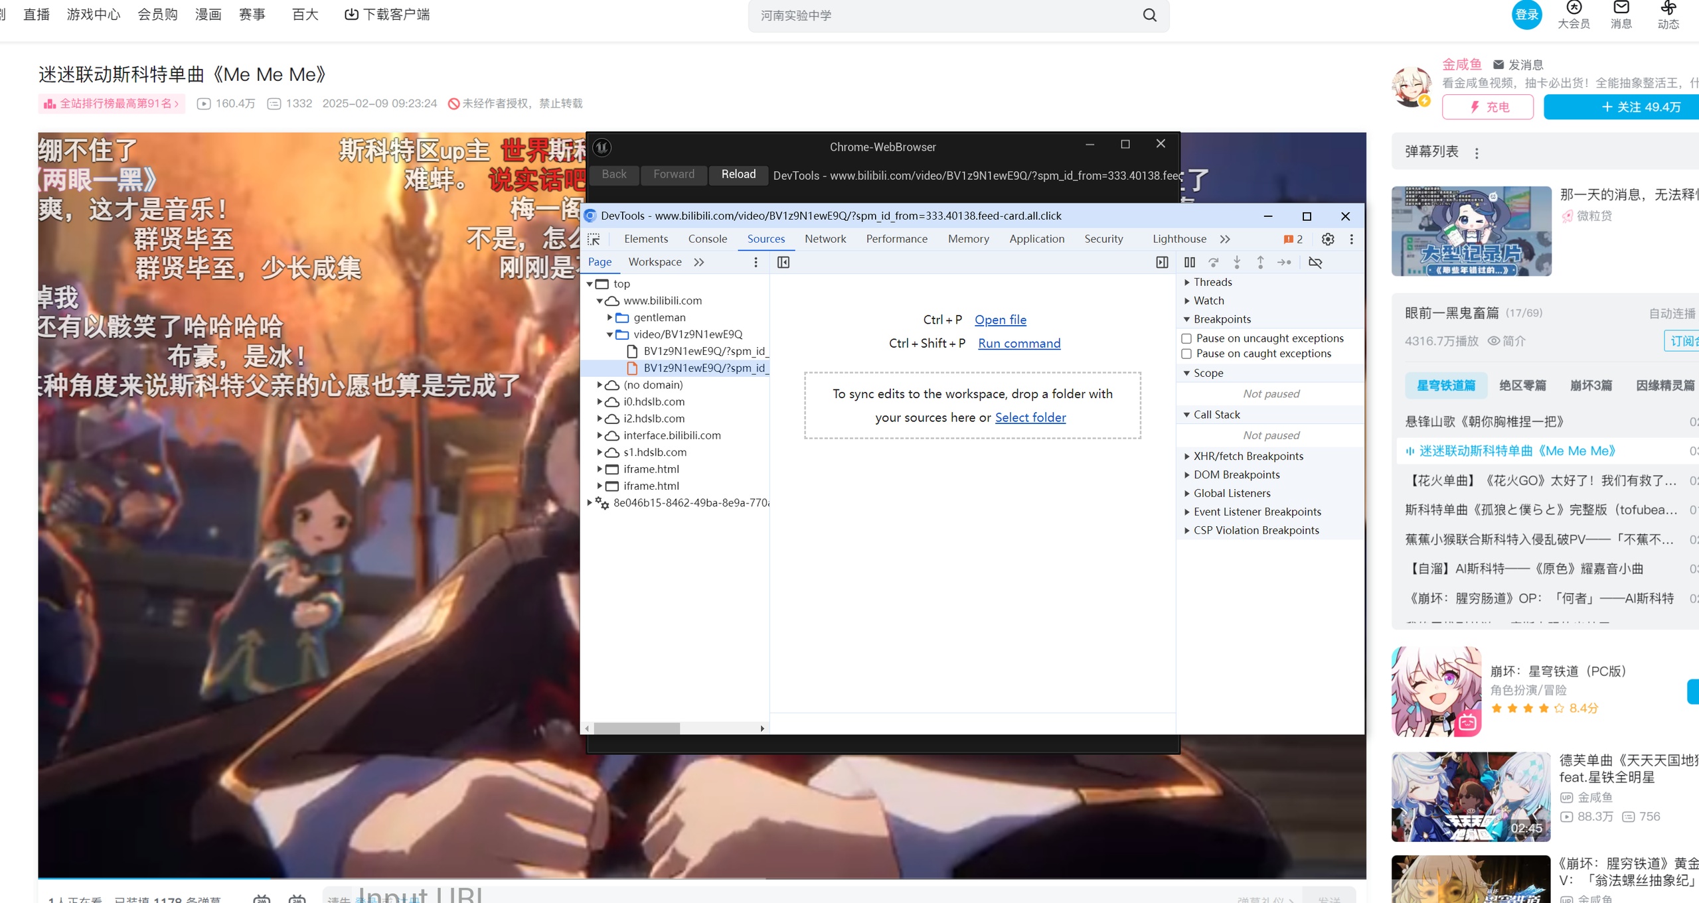1699x903 pixels.
Task: Open 大会员 icon in the top bar
Action: pos(1574,15)
